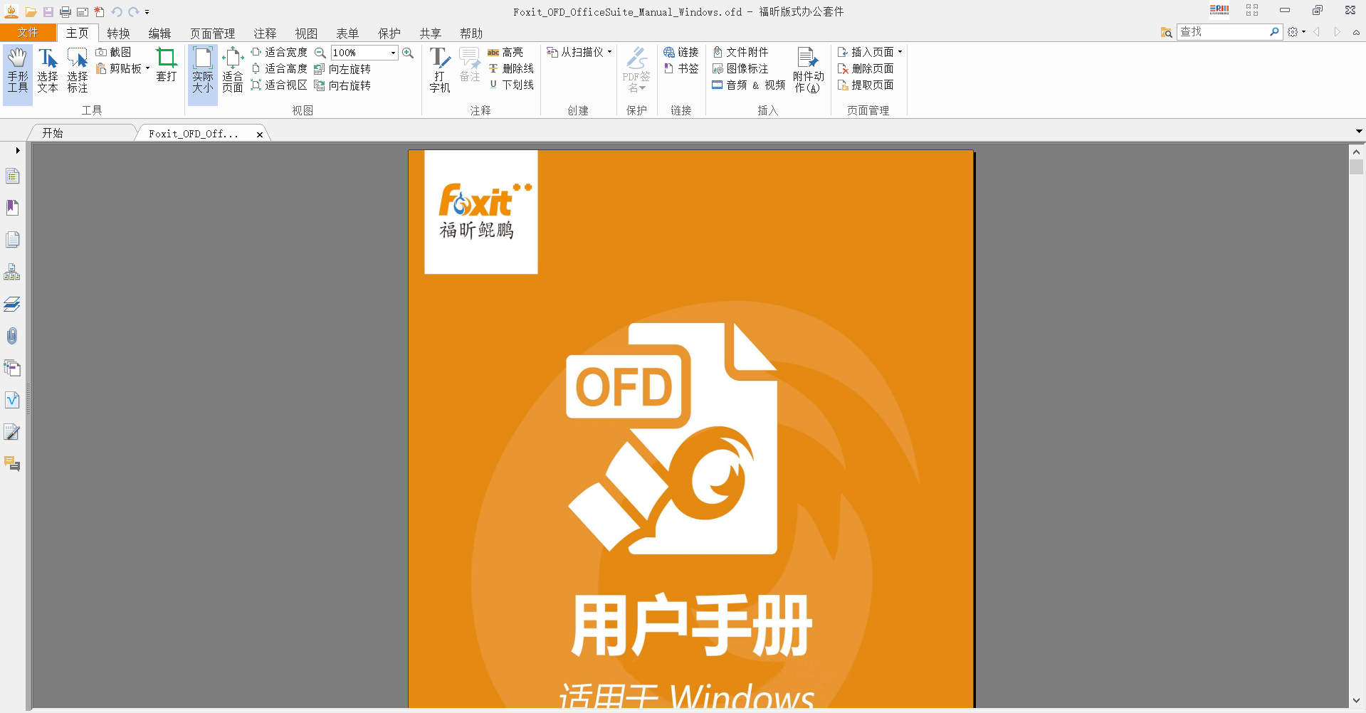
Task: Open the Page Management ribbon tab
Action: (x=212, y=33)
